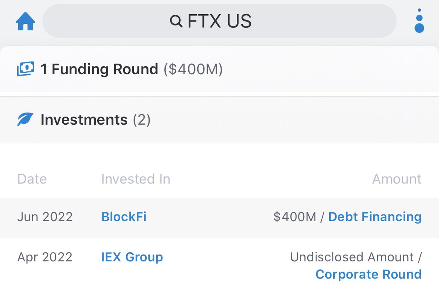The width and height of the screenshot is (439, 291).
Task: Click the ($400M) total in funding header
Action: click(193, 69)
